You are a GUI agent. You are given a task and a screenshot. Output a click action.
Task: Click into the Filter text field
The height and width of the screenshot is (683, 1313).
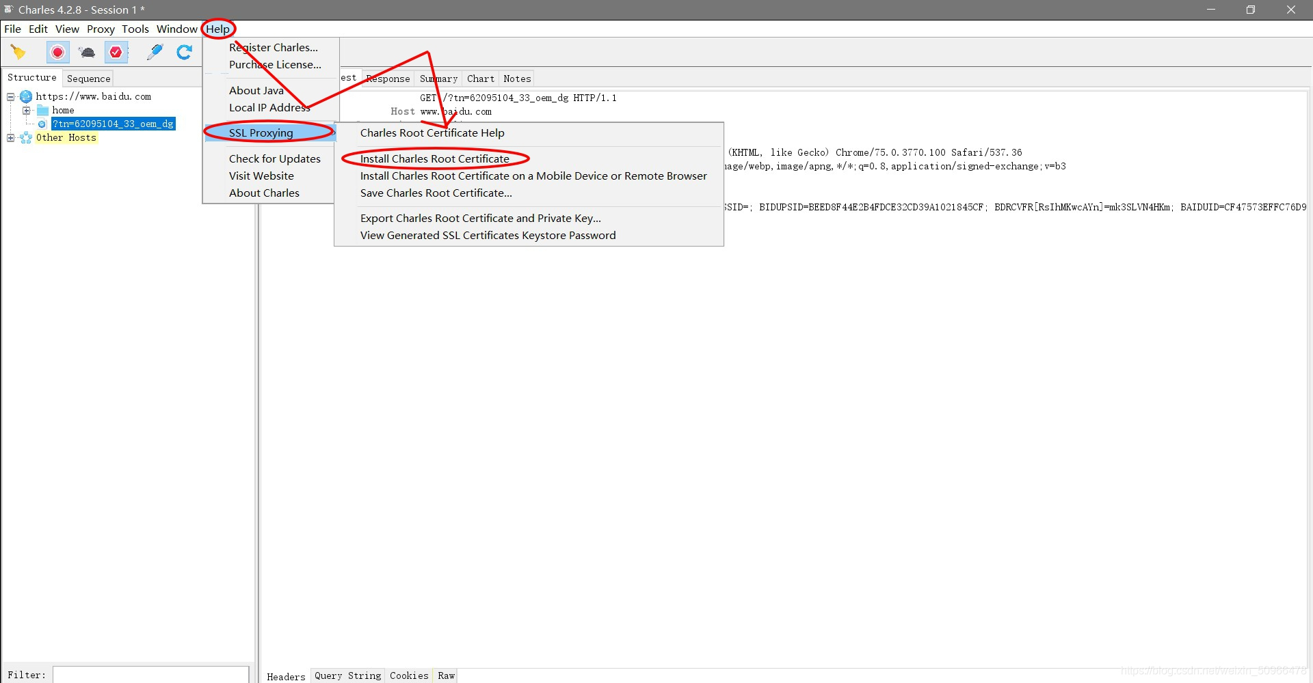point(150,675)
